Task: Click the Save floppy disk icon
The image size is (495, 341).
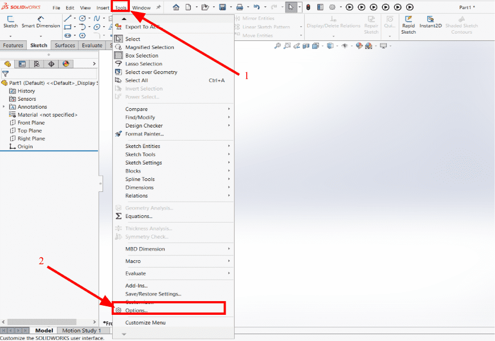Action: click(x=223, y=7)
